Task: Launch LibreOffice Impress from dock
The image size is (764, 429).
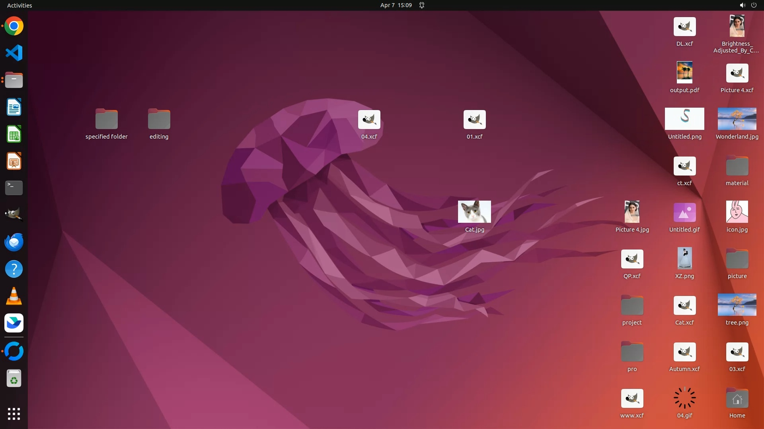Action: point(14,161)
